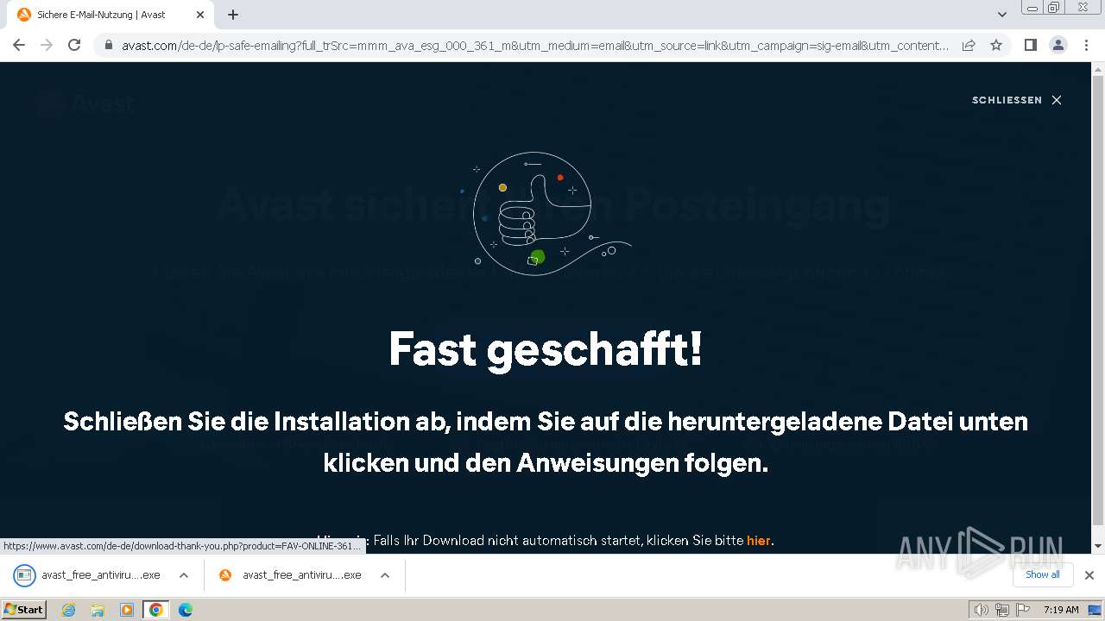Click the 7:19 AM system clock
The height and width of the screenshot is (621, 1105).
pos(1061,610)
